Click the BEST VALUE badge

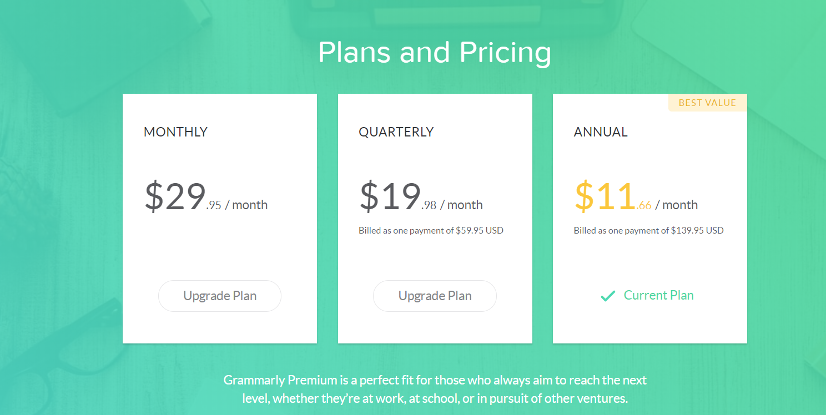(x=708, y=103)
